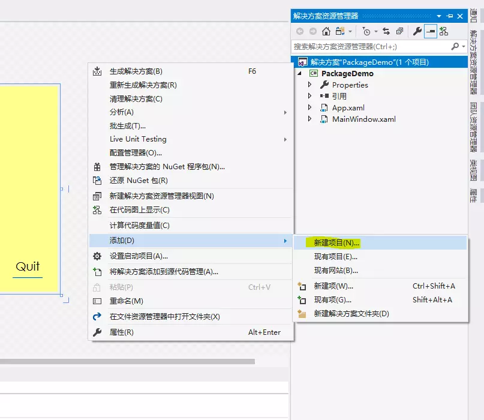This screenshot has width=484, height=420.
Task: Open the 类视图 side tab
Action: [474, 170]
